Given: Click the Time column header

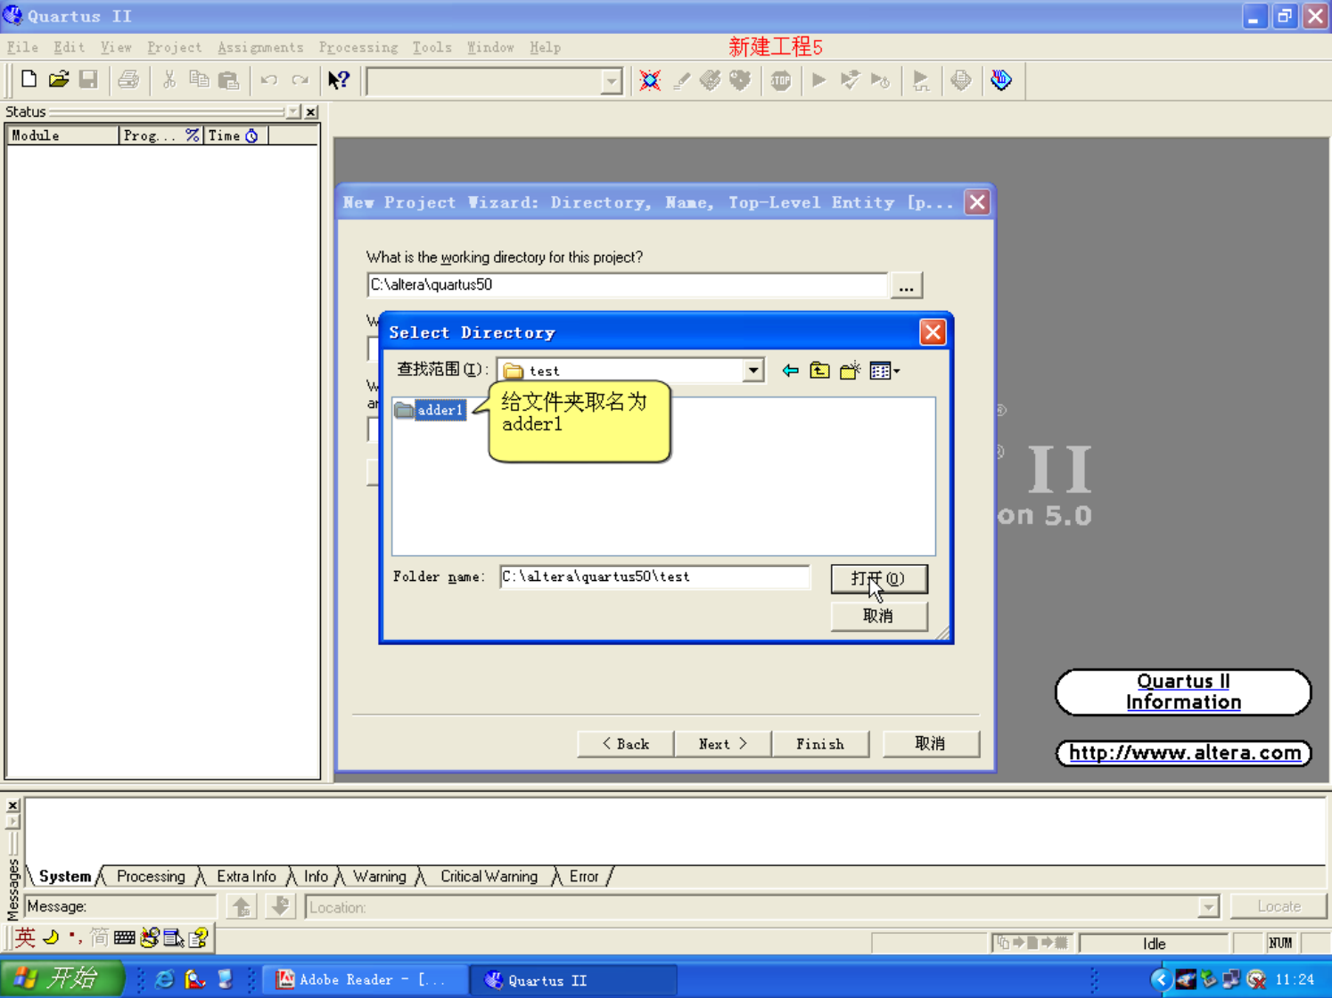Looking at the screenshot, I should (236, 135).
